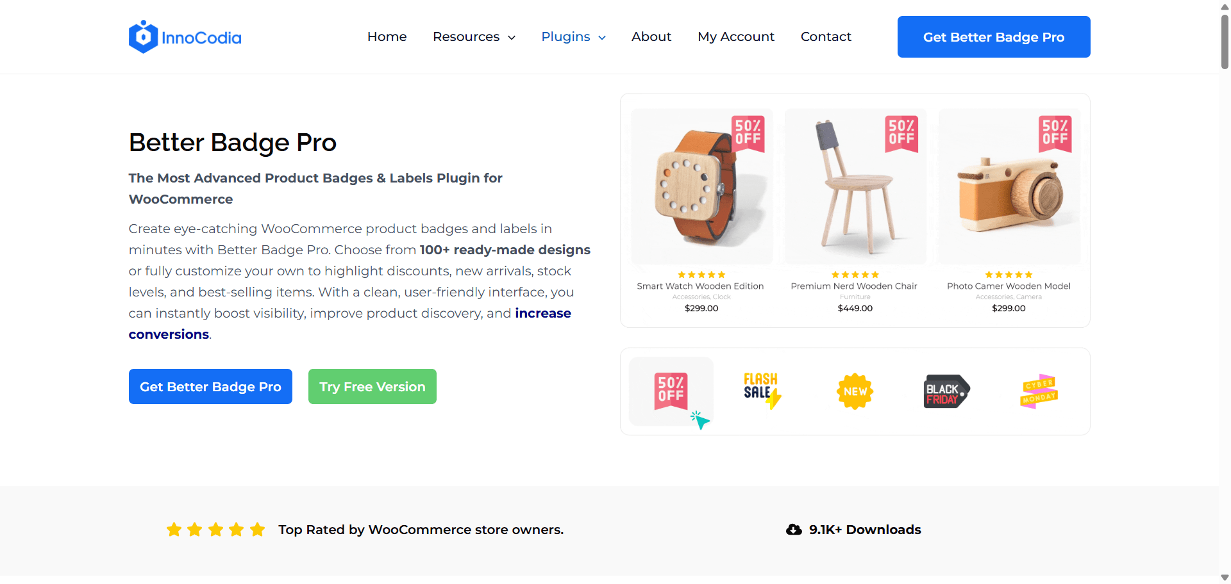1231x584 pixels.
Task: Click the Accessories, Clock category text
Action: (701, 297)
